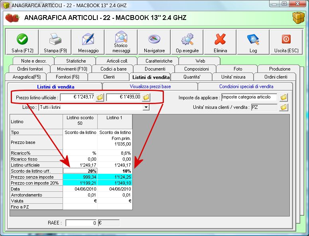Open Visualizza prezzi base sub-tab
This screenshot has height=236, width=309.
coord(150,87)
